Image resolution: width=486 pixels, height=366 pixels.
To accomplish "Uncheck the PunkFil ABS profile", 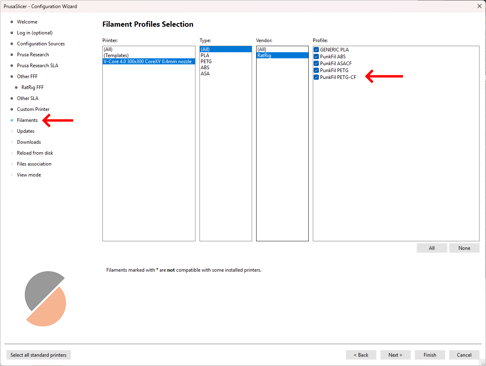I will (x=316, y=57).
